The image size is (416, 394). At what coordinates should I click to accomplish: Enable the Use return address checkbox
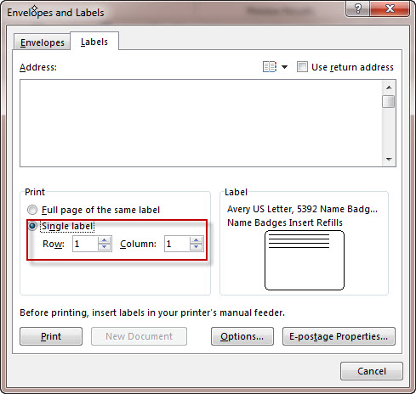click(302, 67)
